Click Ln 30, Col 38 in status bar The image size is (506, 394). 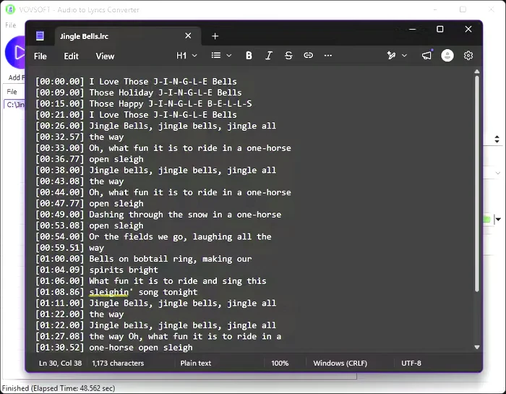click(60, 364)
